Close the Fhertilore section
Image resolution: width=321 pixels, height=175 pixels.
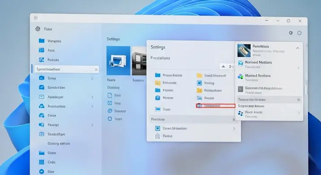point(234,120)
